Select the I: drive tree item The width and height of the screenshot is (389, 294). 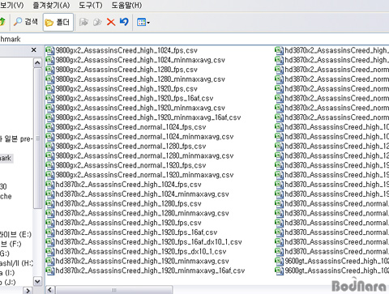7,273
